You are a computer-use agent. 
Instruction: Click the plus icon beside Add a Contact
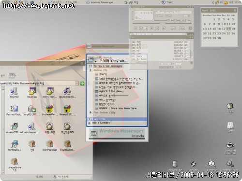coord(89,123)
